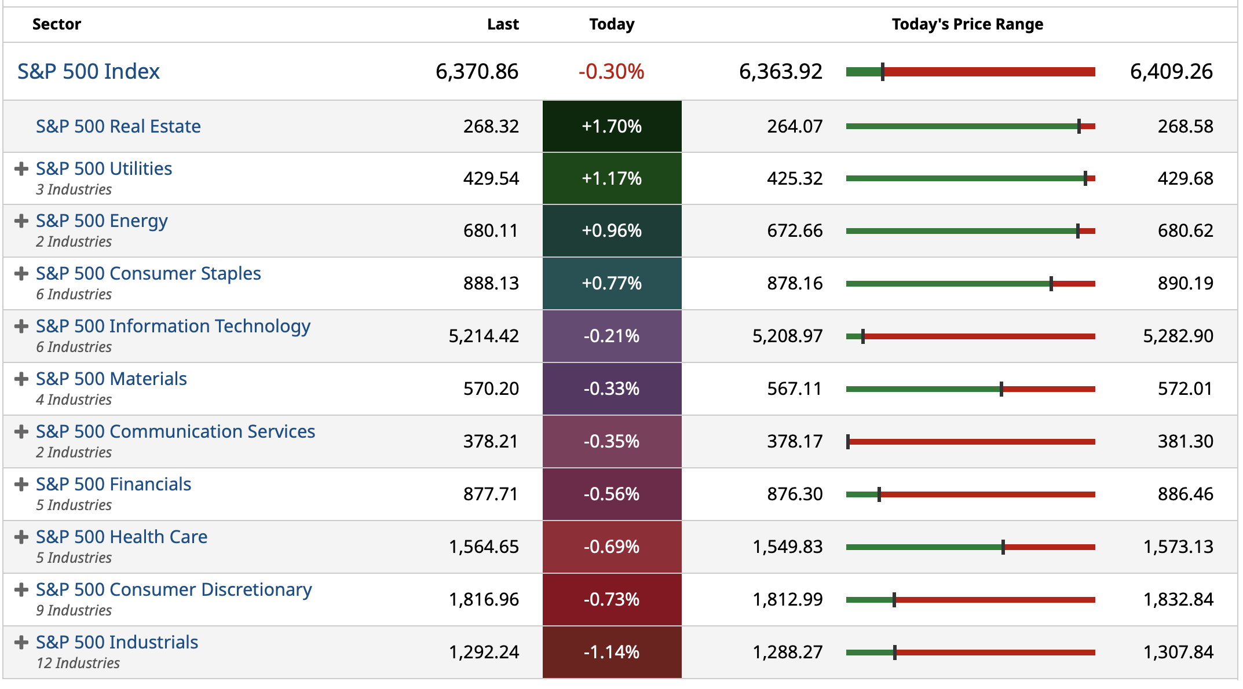Open the S&P 500 Health Care link
The height and width of the screenshot is (689, 1243).
(122, 537)
